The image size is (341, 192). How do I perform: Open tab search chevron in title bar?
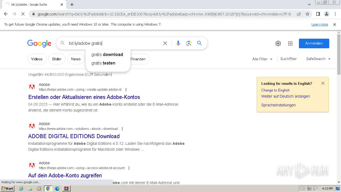point(309,5)
